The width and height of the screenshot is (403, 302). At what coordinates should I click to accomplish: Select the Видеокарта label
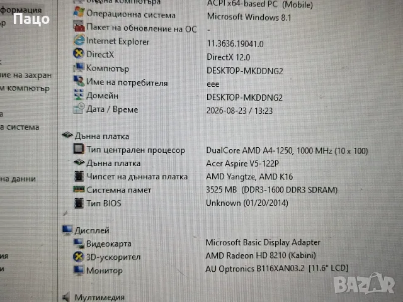pyautogui.click(x=109, y=243)
